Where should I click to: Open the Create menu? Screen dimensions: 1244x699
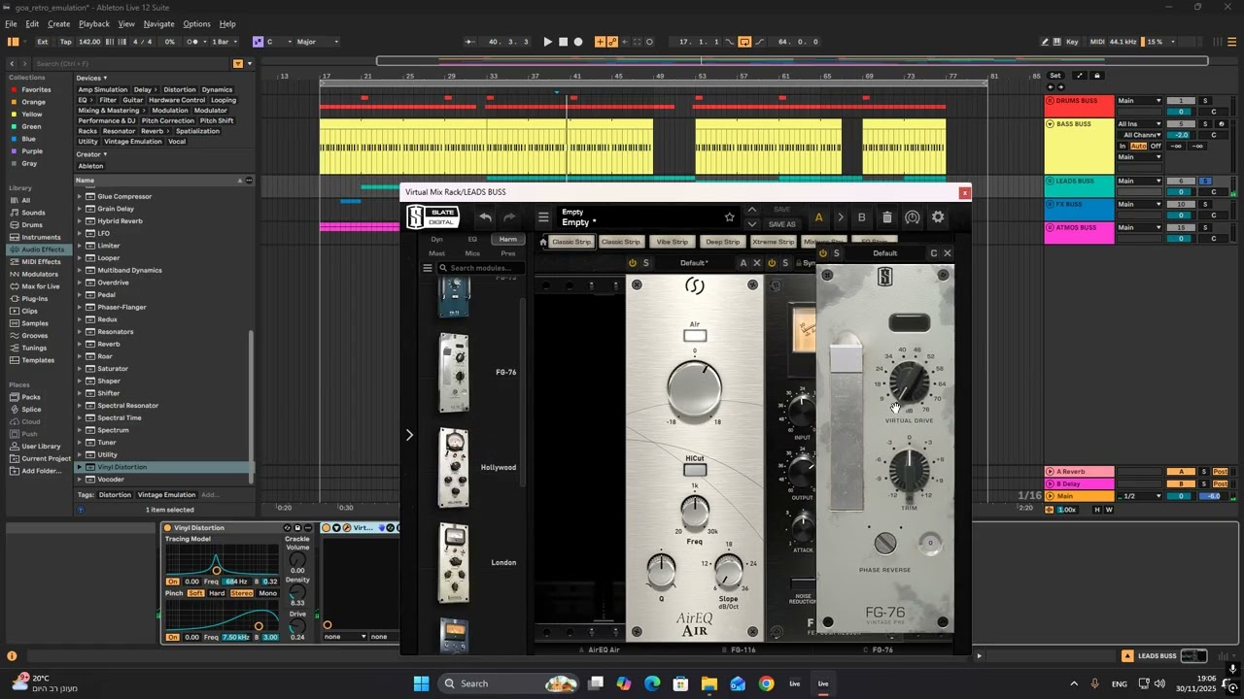tap(58, 23)
